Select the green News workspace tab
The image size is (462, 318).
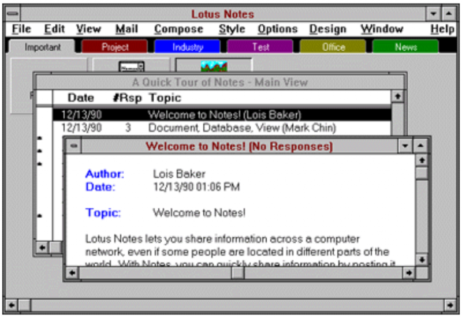(405, 47)
